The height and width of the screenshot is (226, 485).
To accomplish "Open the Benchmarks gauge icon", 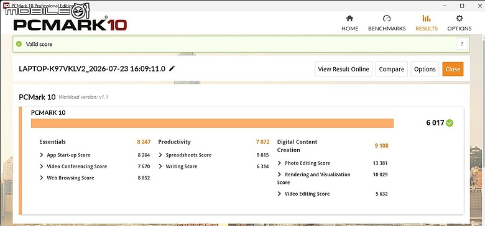I will coord(387,18).
